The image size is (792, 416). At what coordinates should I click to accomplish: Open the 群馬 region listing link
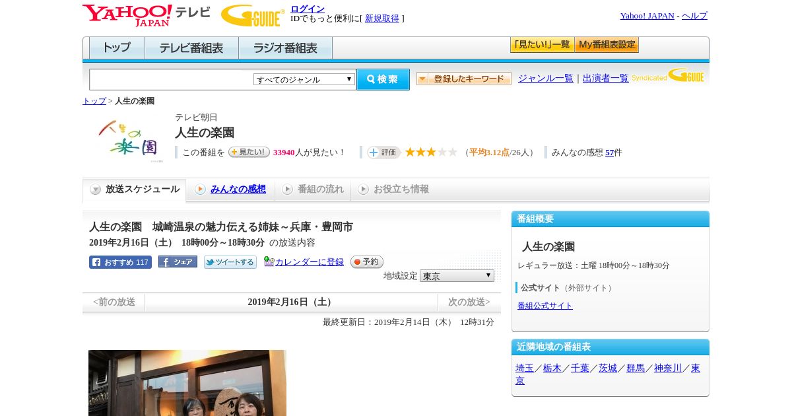636,368
